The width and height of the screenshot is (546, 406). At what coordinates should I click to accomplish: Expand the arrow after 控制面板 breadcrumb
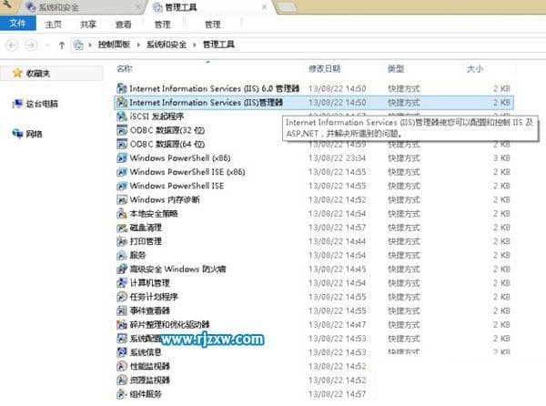[138, 45]
